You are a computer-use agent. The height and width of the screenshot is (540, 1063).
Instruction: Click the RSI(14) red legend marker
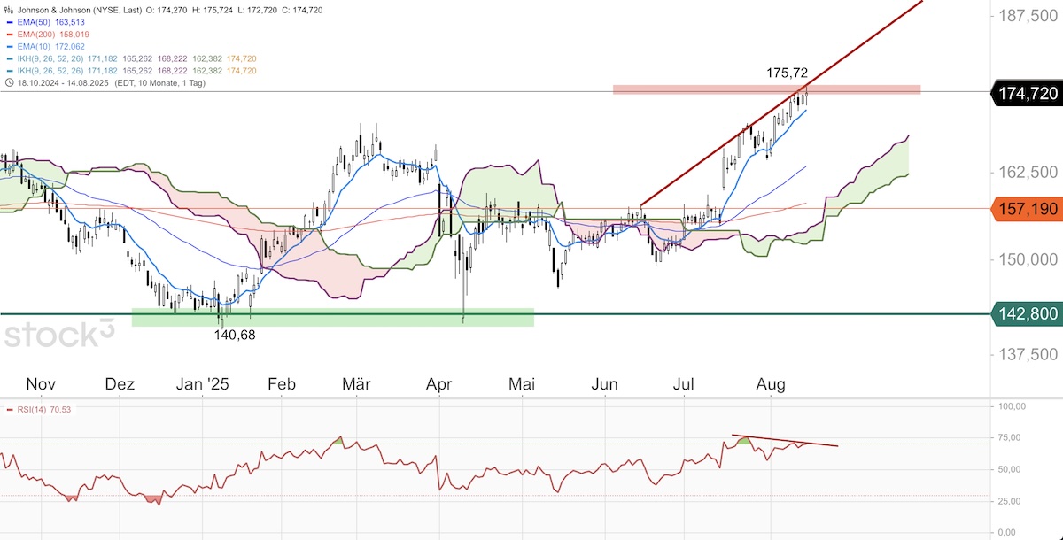9,410
